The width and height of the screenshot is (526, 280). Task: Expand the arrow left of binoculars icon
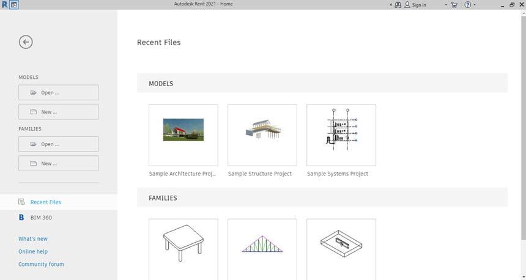point(391,5)
